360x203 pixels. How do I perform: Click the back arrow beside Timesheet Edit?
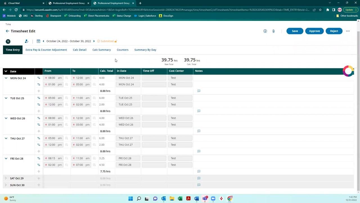pyautogui.click(x=7, y=31)
